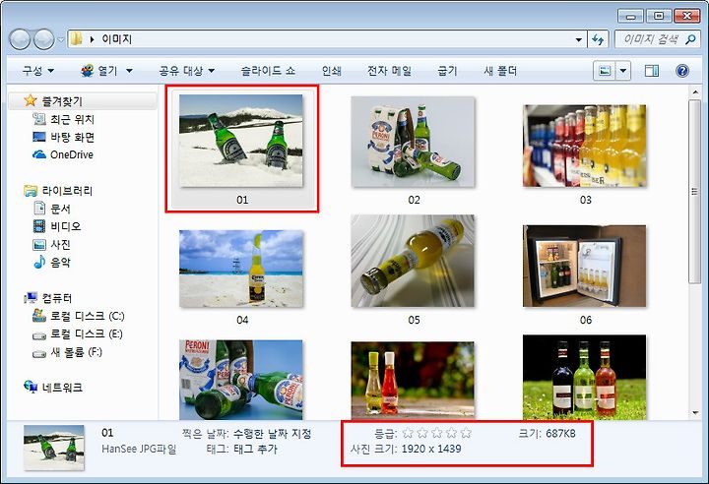The height and width of the screenshot is (484, 709).
Task: Set rating to five stars
Action: (x=466, y=434)
